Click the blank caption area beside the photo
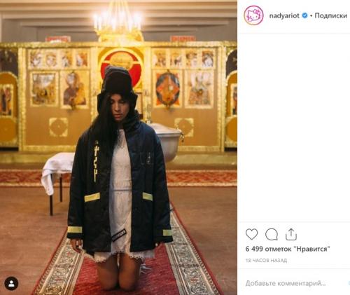 pyautogui.click(x=294, y=128)
